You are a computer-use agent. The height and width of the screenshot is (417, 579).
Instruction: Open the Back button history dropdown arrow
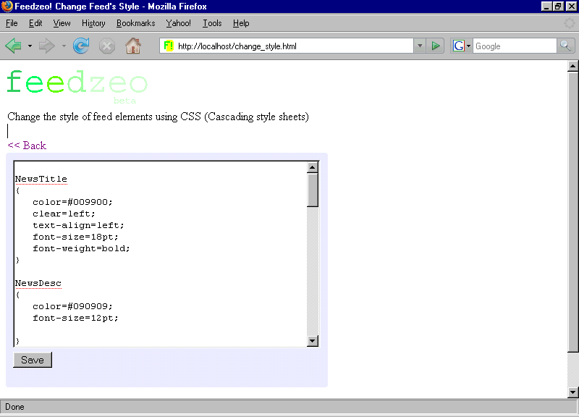coord(30,46)
